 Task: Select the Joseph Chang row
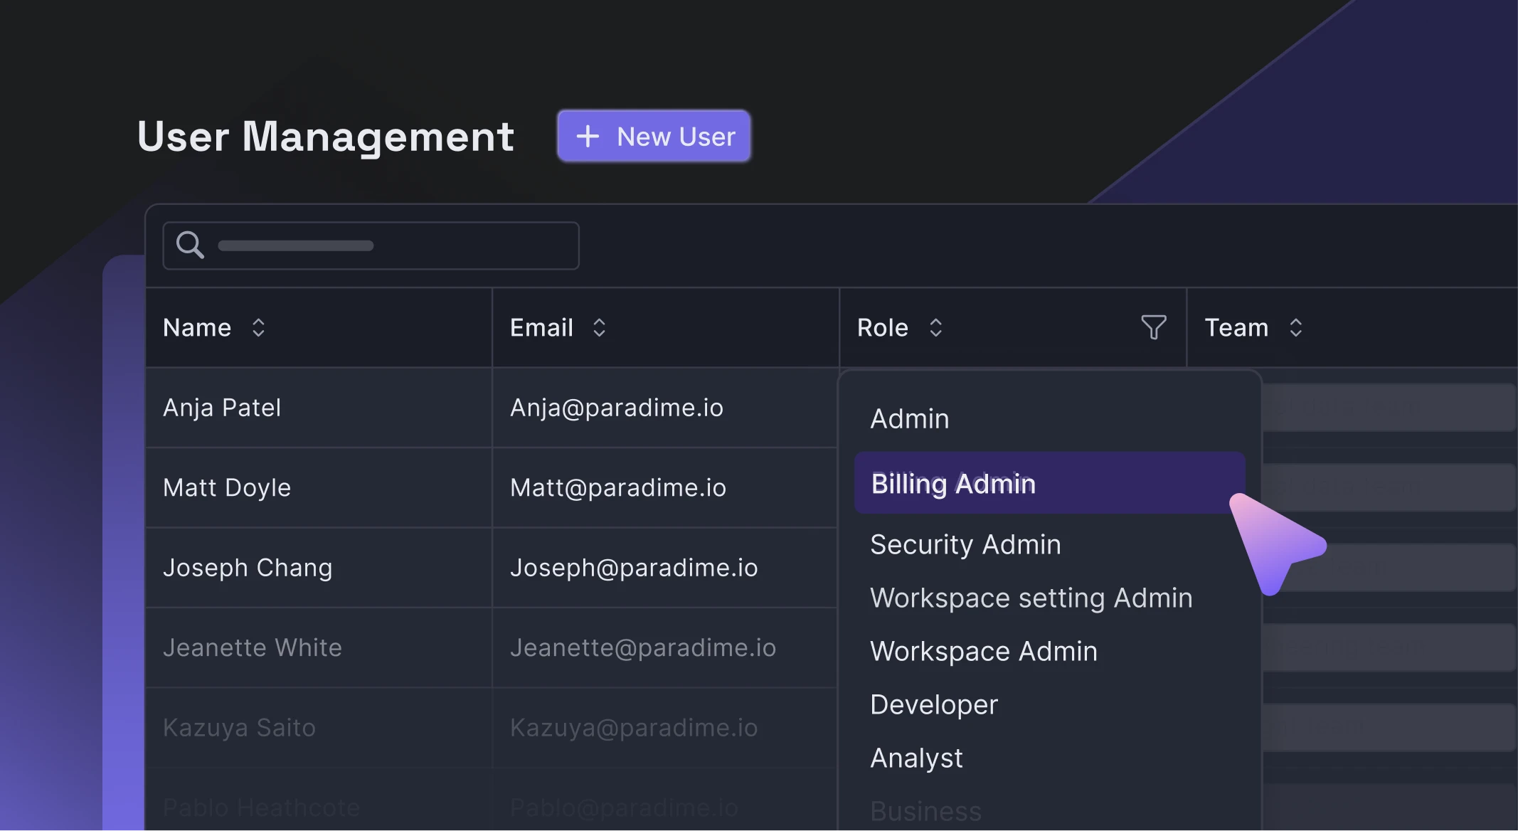pyautogui.click(x=247, y=568)
